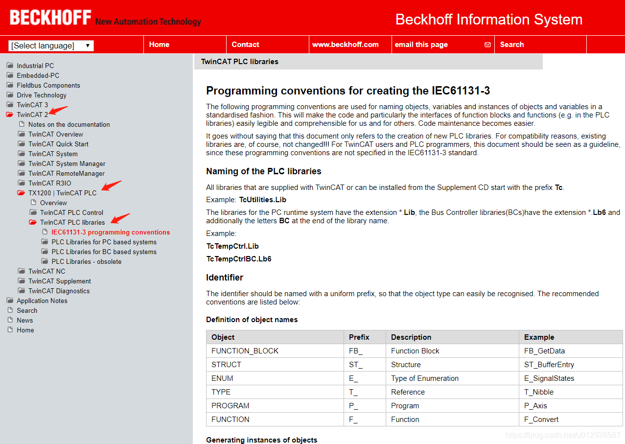Expand the Industrial PC tree entry
The width and height of the screenshot is (625, 444).
(x=35, y=66)
